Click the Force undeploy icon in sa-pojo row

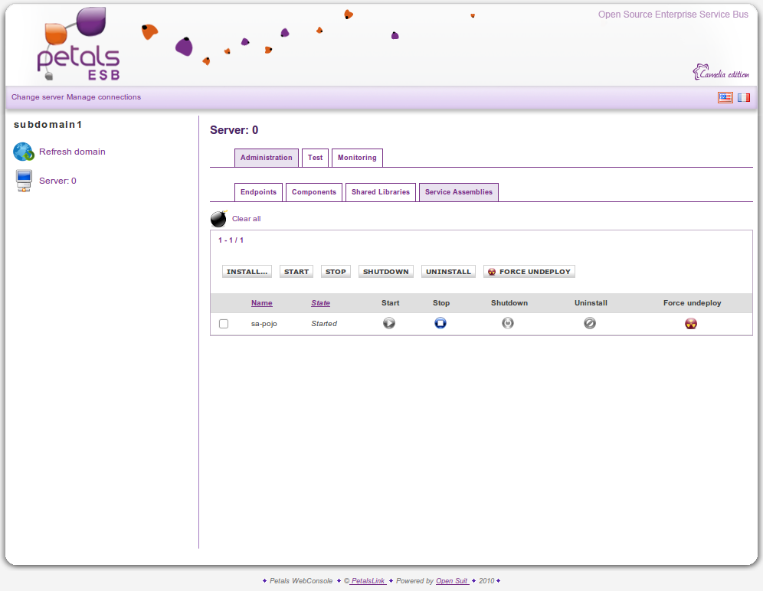(691, 324)
